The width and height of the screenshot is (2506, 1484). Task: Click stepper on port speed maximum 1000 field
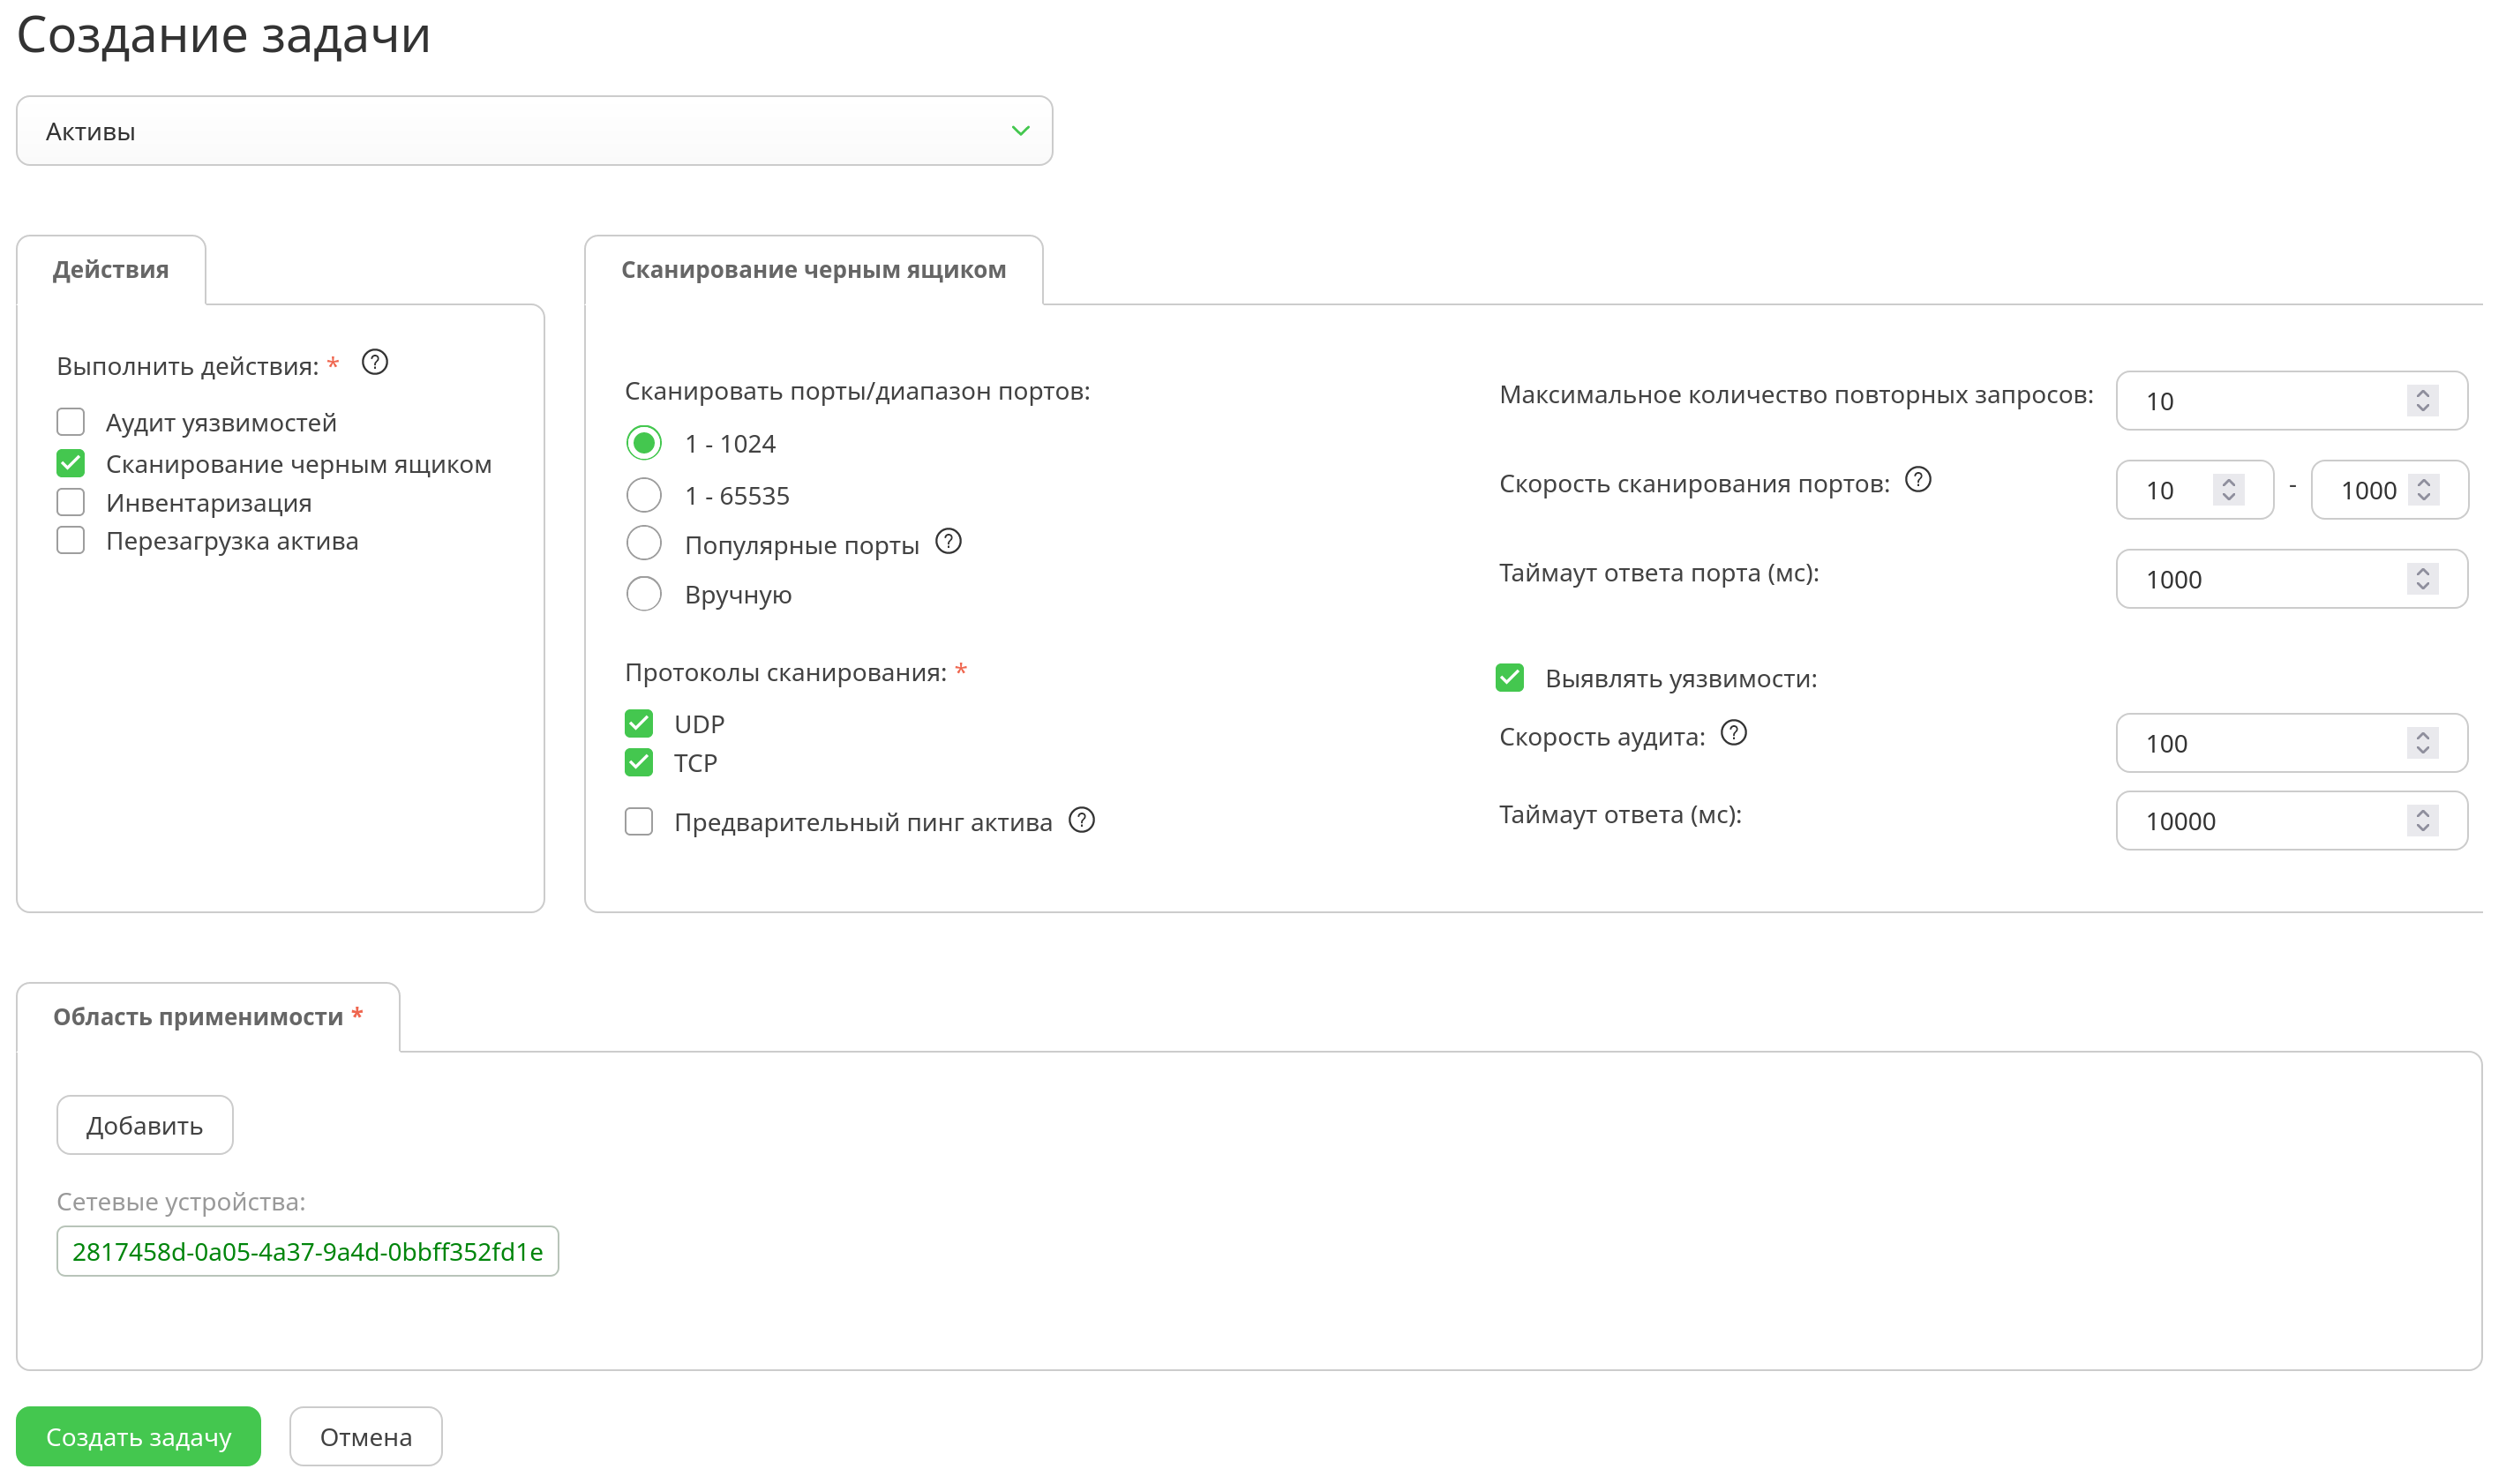click(2422, 489)
